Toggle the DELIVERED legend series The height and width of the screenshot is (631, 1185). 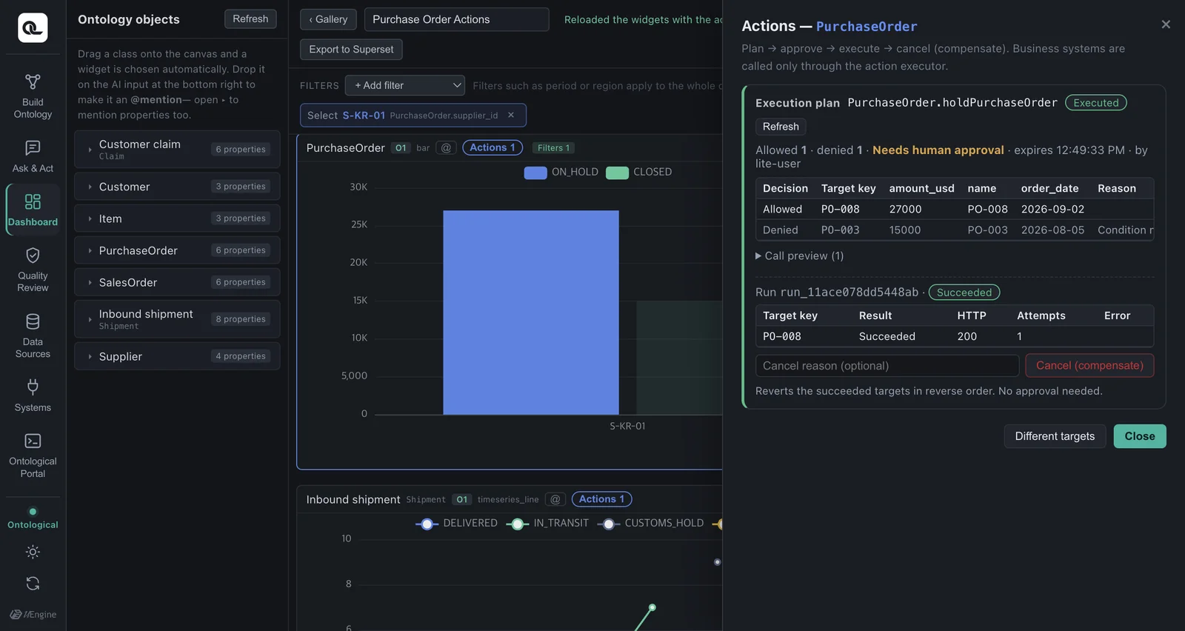[456, 524]
